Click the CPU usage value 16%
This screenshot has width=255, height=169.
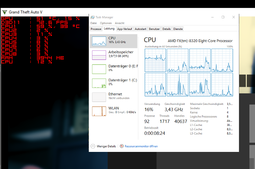point(149,109)
